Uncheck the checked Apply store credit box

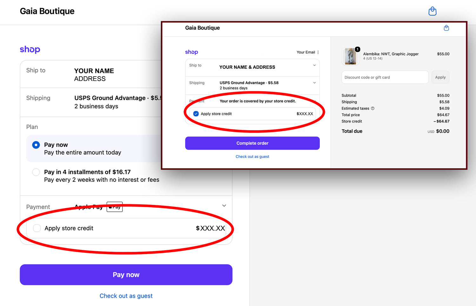pos(196,114)
